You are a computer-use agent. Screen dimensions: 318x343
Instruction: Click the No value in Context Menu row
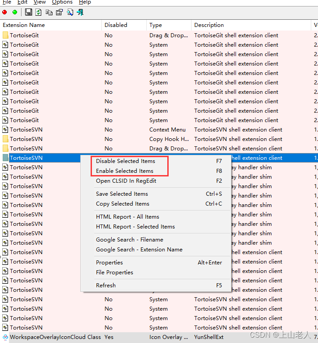[109, 129]
